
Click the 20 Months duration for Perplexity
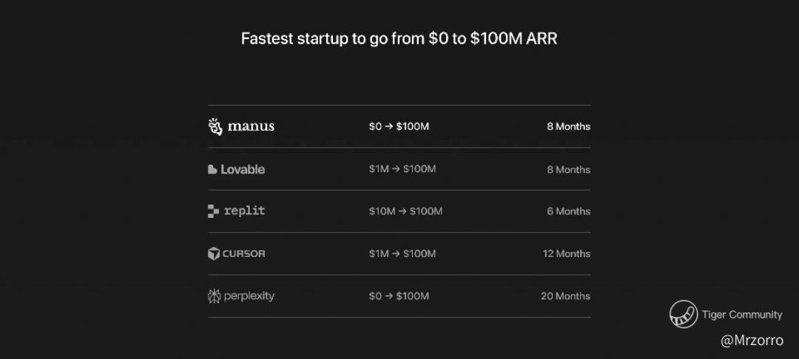point(565,296)
